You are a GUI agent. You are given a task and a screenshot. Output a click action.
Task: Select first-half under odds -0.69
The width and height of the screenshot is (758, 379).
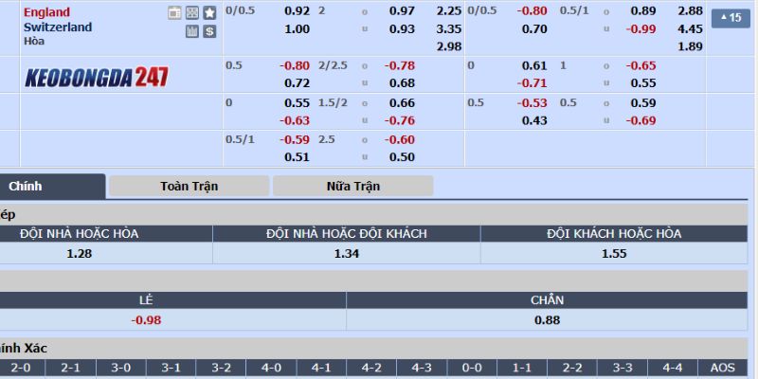[641, 120]
